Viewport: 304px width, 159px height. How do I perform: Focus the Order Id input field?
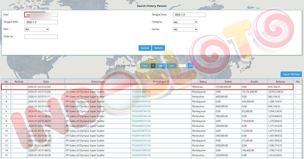tap(41, 37)
